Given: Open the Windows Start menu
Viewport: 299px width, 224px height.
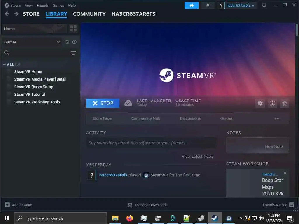Looking at the screenshot, I should 7,218.
